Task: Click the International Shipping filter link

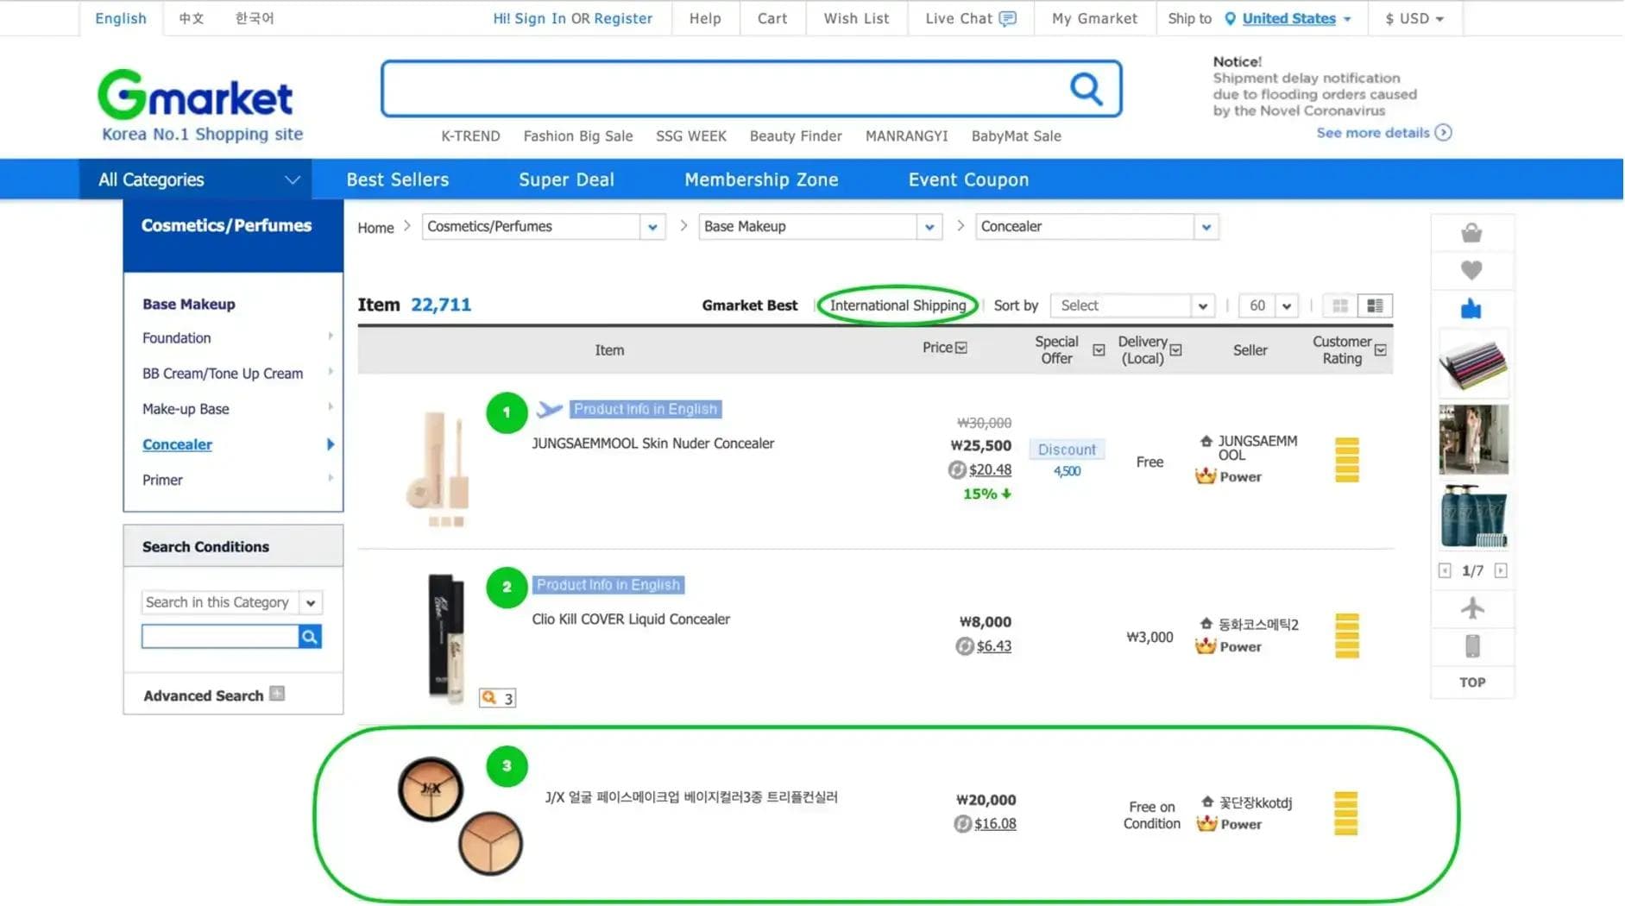Action: [897, 305]
